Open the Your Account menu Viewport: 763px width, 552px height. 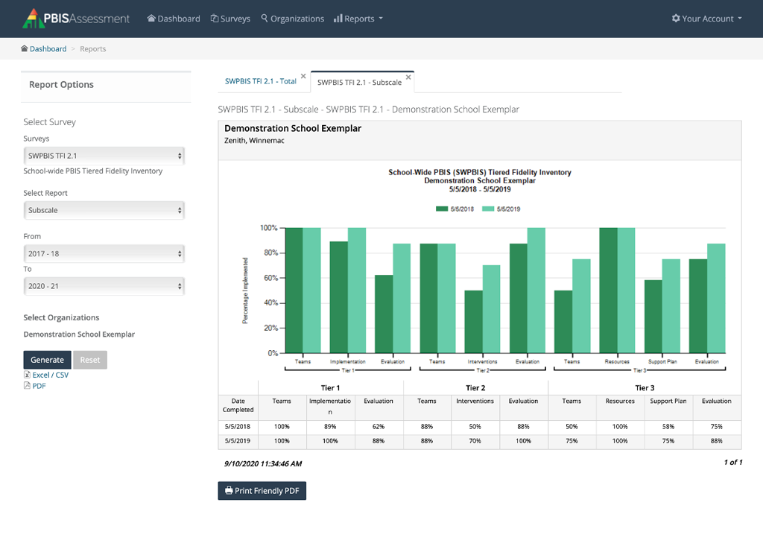click(x=706, y=19)
